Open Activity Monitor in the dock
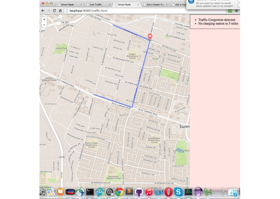Viewport: 280px width, 199px height. click(188, 192)
